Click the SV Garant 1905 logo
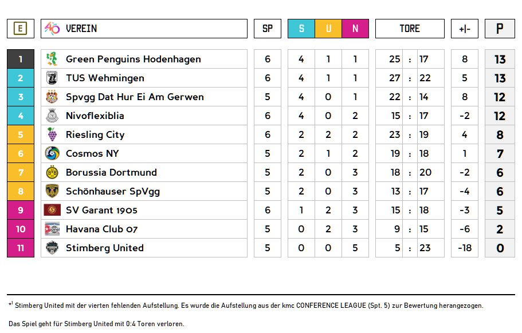Image resolution: width=522 pixels, height=333 pixels. (52, 210)
